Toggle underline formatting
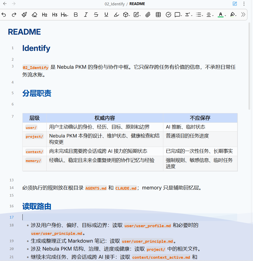 [106, 15]
